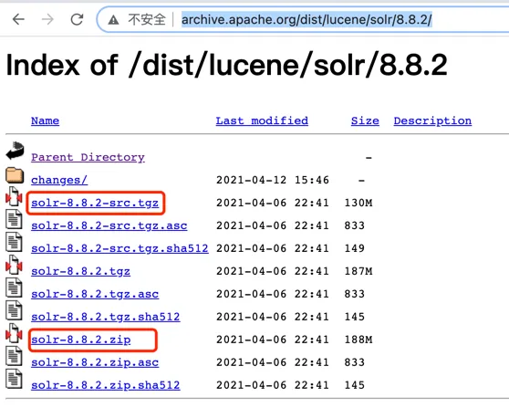509x408 pixels.
Task: Click the file icon beside solr-8.8.2-src.tgz.sha512
Action: tap(14, 242)
